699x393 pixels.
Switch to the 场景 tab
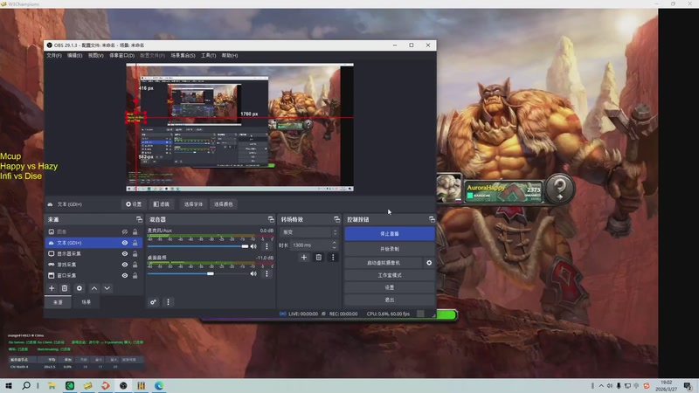(86, 302)
